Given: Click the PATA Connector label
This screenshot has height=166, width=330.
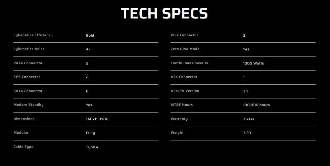Looking at the screenshot, I should pos(28,63).
